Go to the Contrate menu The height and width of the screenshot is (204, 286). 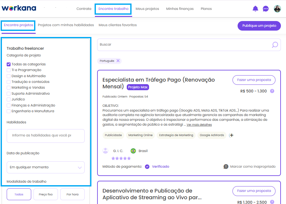(x=84, y=9)
